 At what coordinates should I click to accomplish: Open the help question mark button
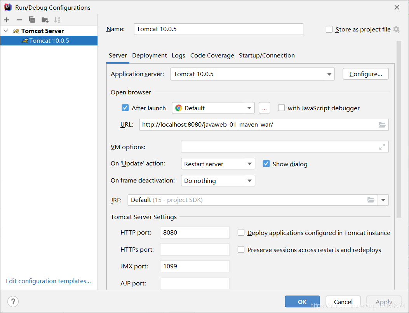coord(13,301)
